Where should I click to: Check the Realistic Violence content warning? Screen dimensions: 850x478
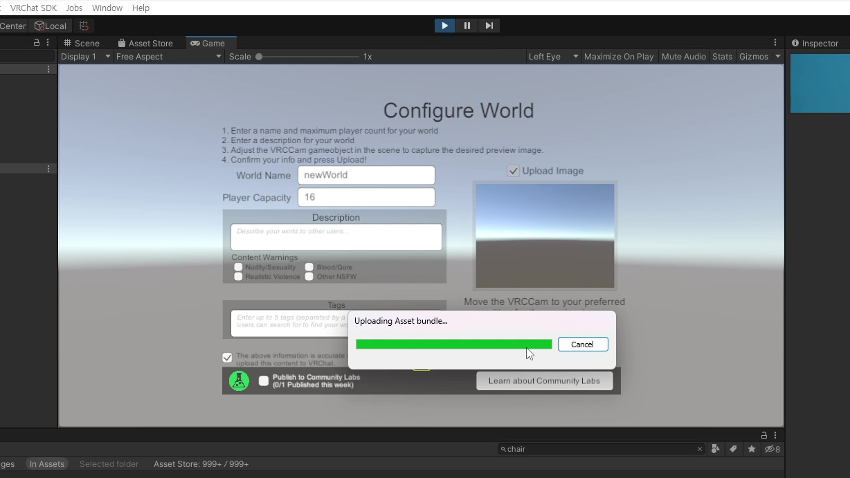pyautogui.click(x=238, y=277)
